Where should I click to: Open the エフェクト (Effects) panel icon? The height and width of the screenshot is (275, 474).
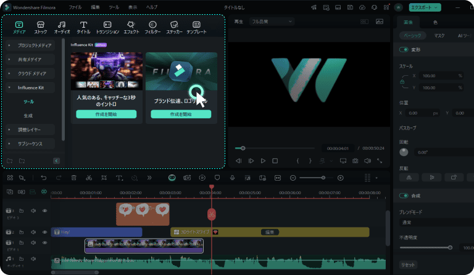130,27
